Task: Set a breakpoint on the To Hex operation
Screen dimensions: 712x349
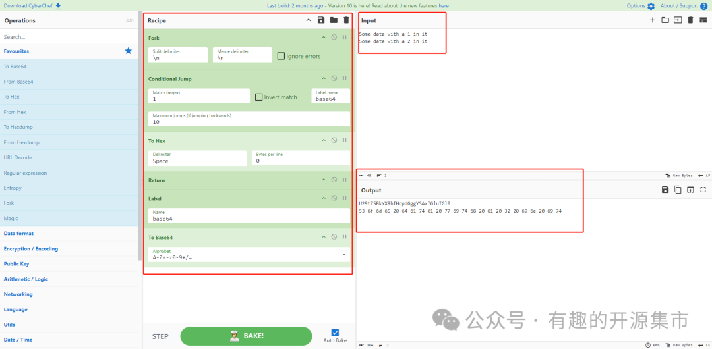Action: (x=345, y=140)
